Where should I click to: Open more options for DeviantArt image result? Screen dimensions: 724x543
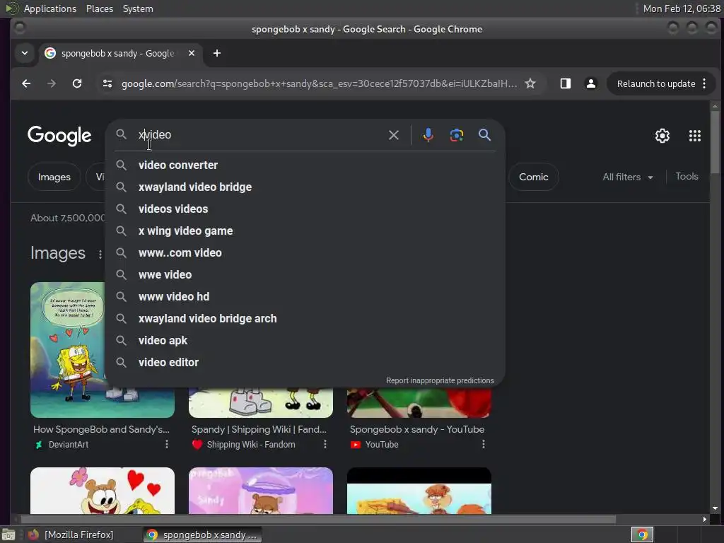pos(167,444)
